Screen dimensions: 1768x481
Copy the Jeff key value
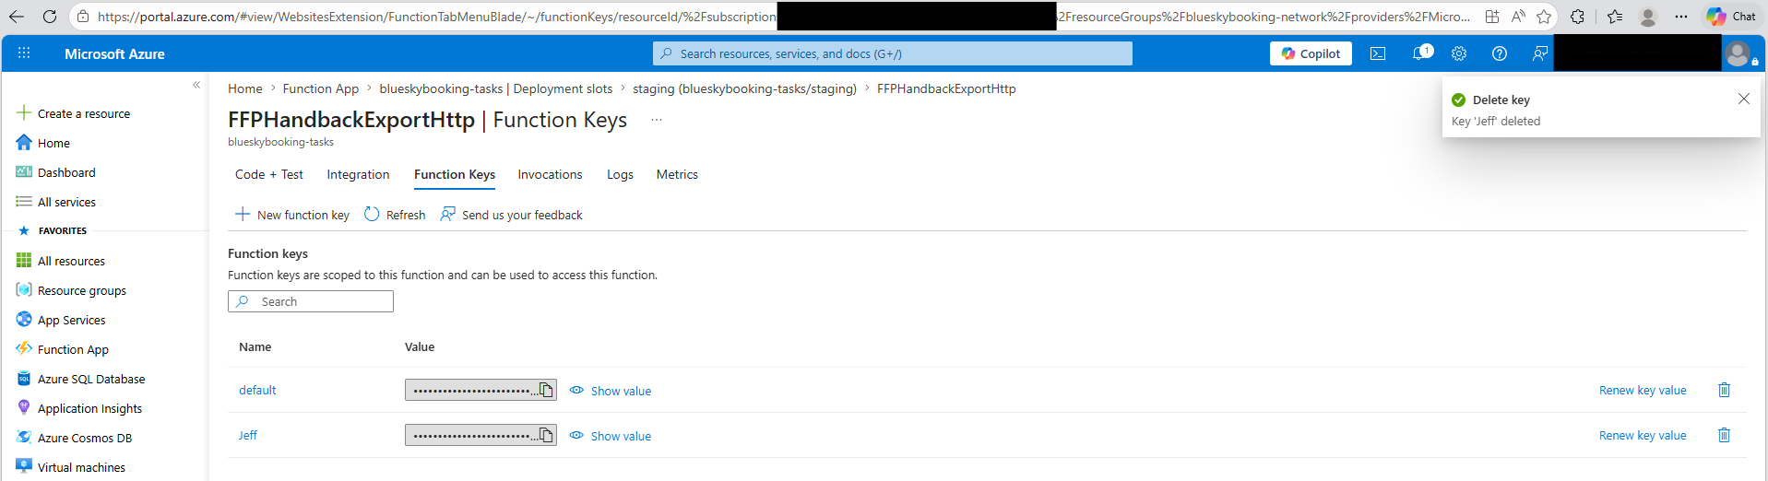pos(546,435)
